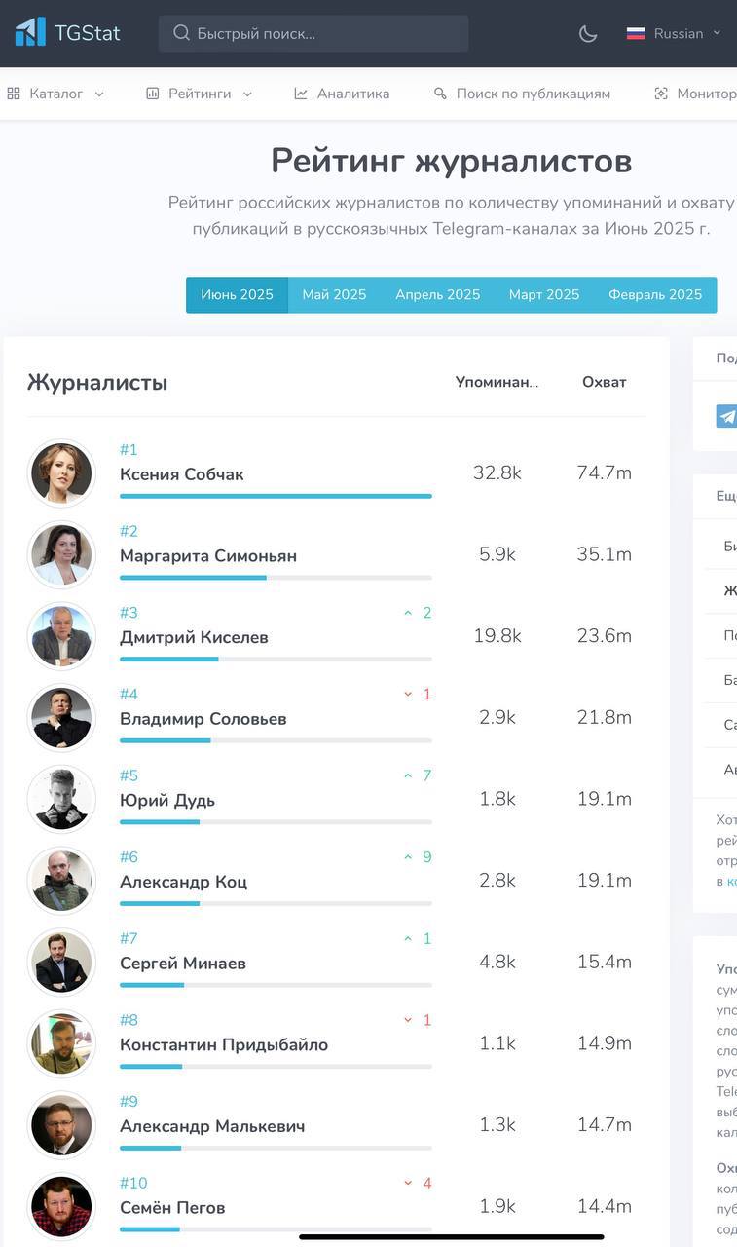This screenshot has height=1247, width=737.
Task: Open Владимир Соловьев name link
Action: 203,719
